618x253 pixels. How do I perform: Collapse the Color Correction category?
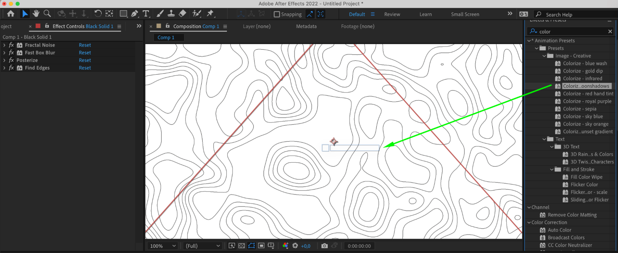[529, 222]
